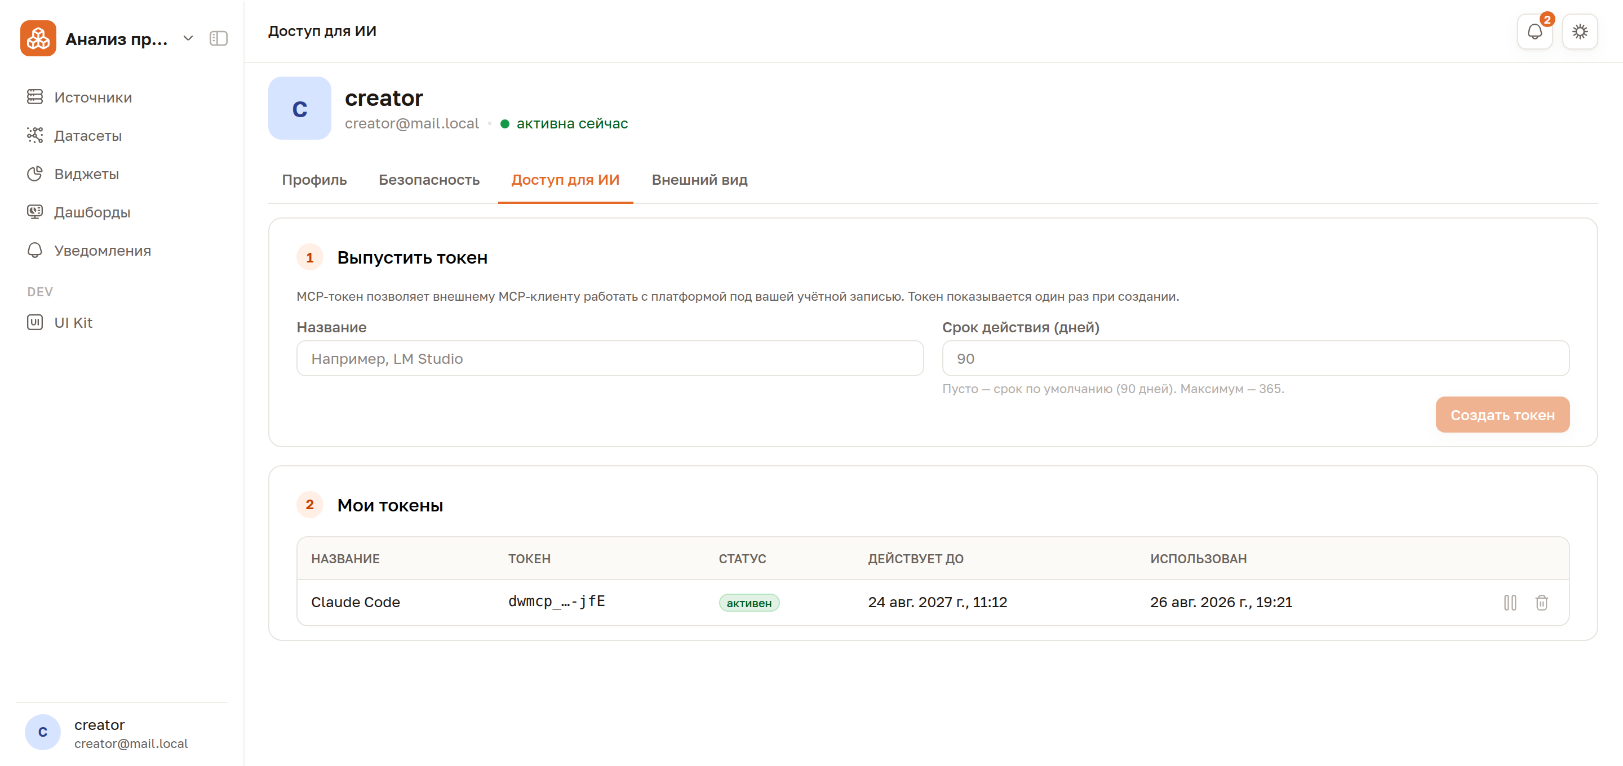This screenshot has height=766, width=1623.
Task: Click the ДЕЙСТВУЕТ ДО column header
Action: [x=915, y=559]
